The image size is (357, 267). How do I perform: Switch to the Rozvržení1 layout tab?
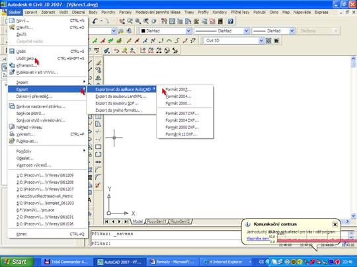[x=157, y=221]
